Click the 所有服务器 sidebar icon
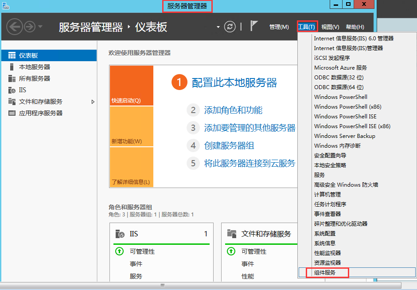The image size is (417, 290). pyautogui.click(x=12, y=78)
